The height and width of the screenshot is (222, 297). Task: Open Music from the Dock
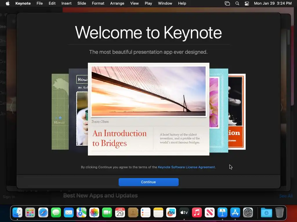[197, 212]
